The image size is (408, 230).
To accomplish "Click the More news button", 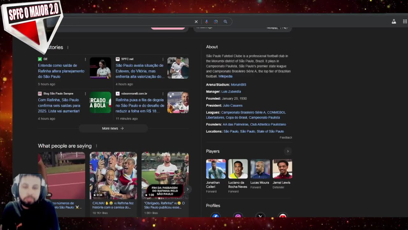I will (113, 128).
